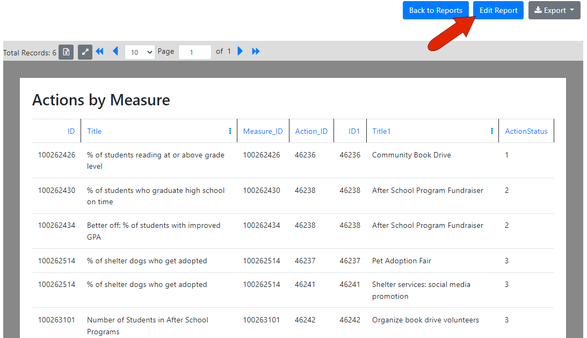The image size is (587, 338).
Task: Select 'Organize book drive volunteers' cell
Action: pos(425,320)
